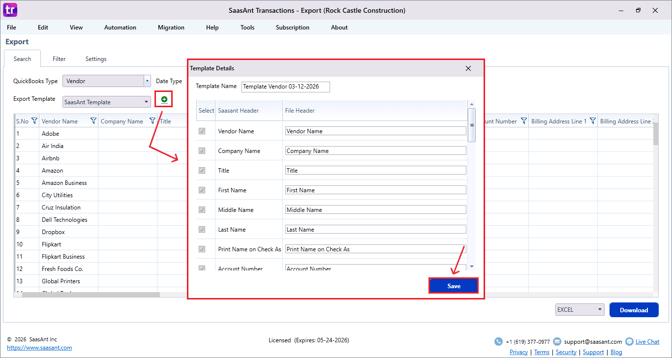672x358 pixels.
Task: Edit the Company Name file header field
Action: pos(376,151)
